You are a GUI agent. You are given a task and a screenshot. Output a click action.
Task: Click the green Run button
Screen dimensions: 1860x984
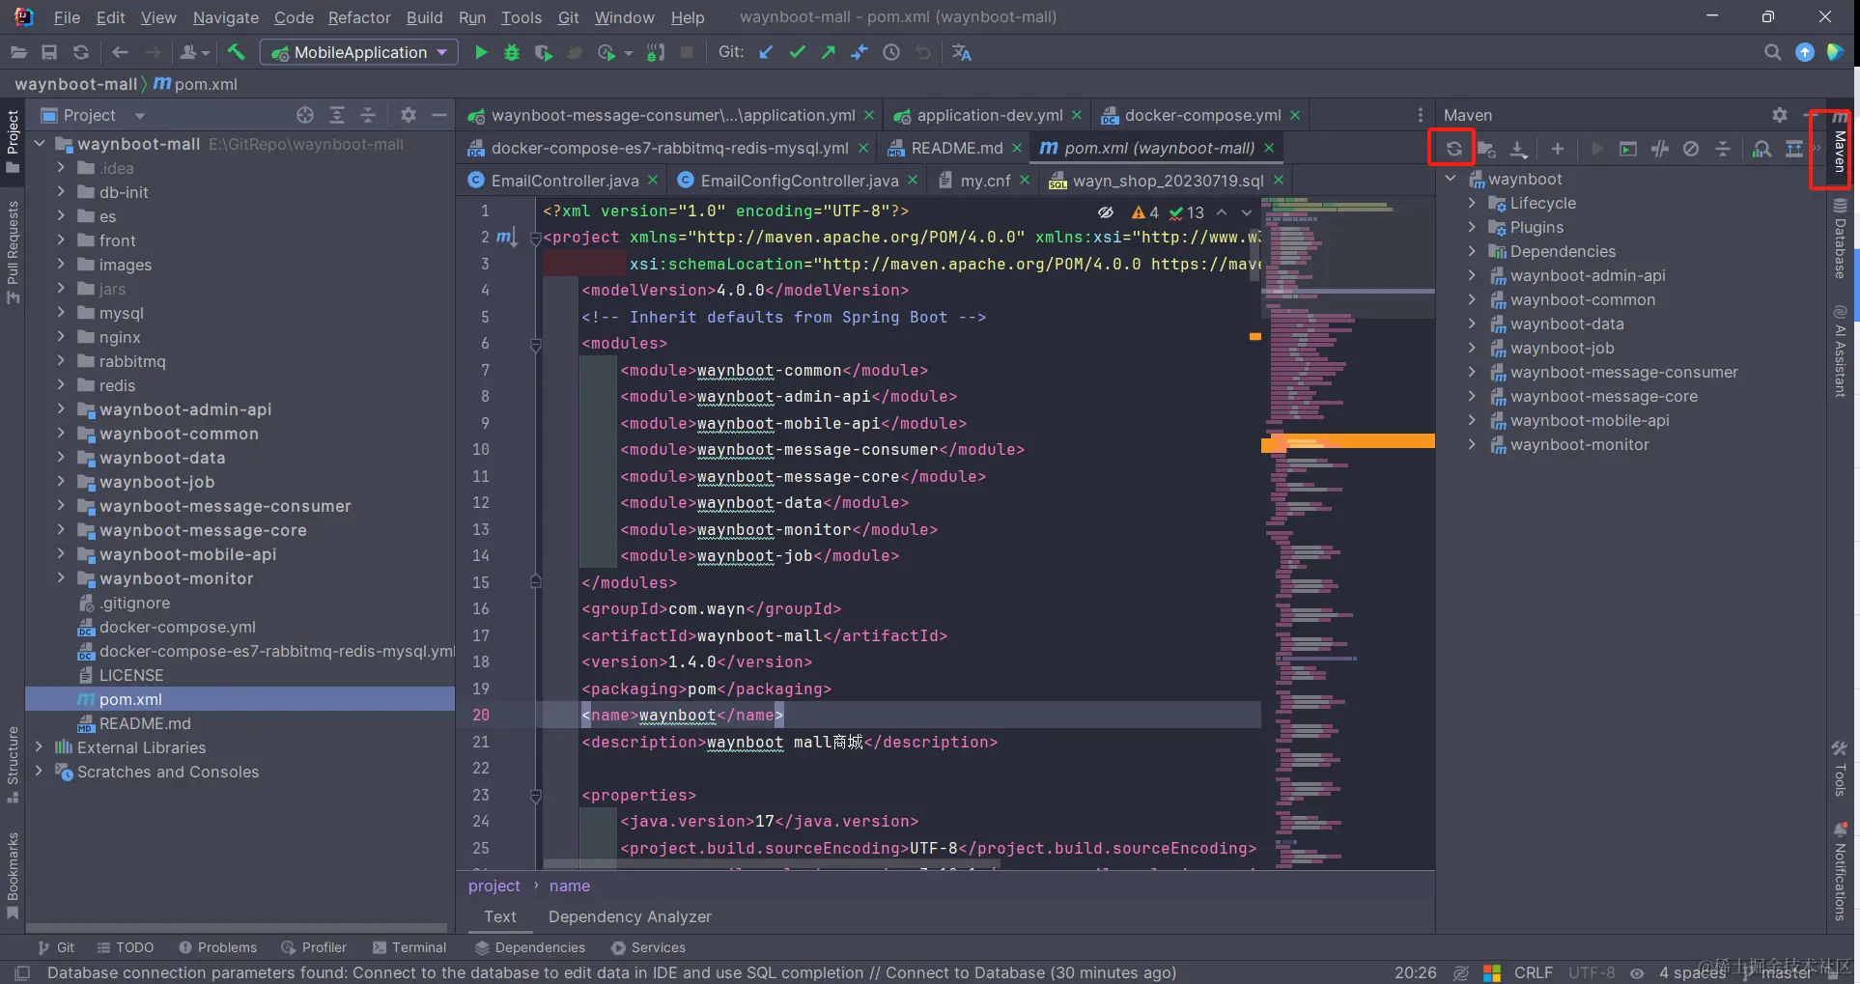point(481,53)
